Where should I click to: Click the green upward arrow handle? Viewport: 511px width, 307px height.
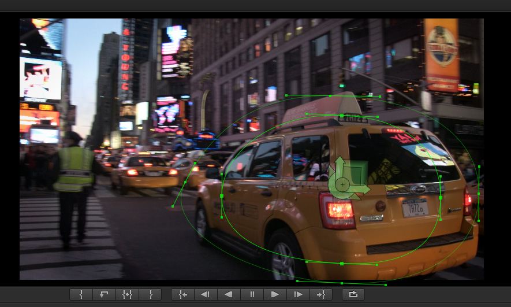tap(340, 161)
